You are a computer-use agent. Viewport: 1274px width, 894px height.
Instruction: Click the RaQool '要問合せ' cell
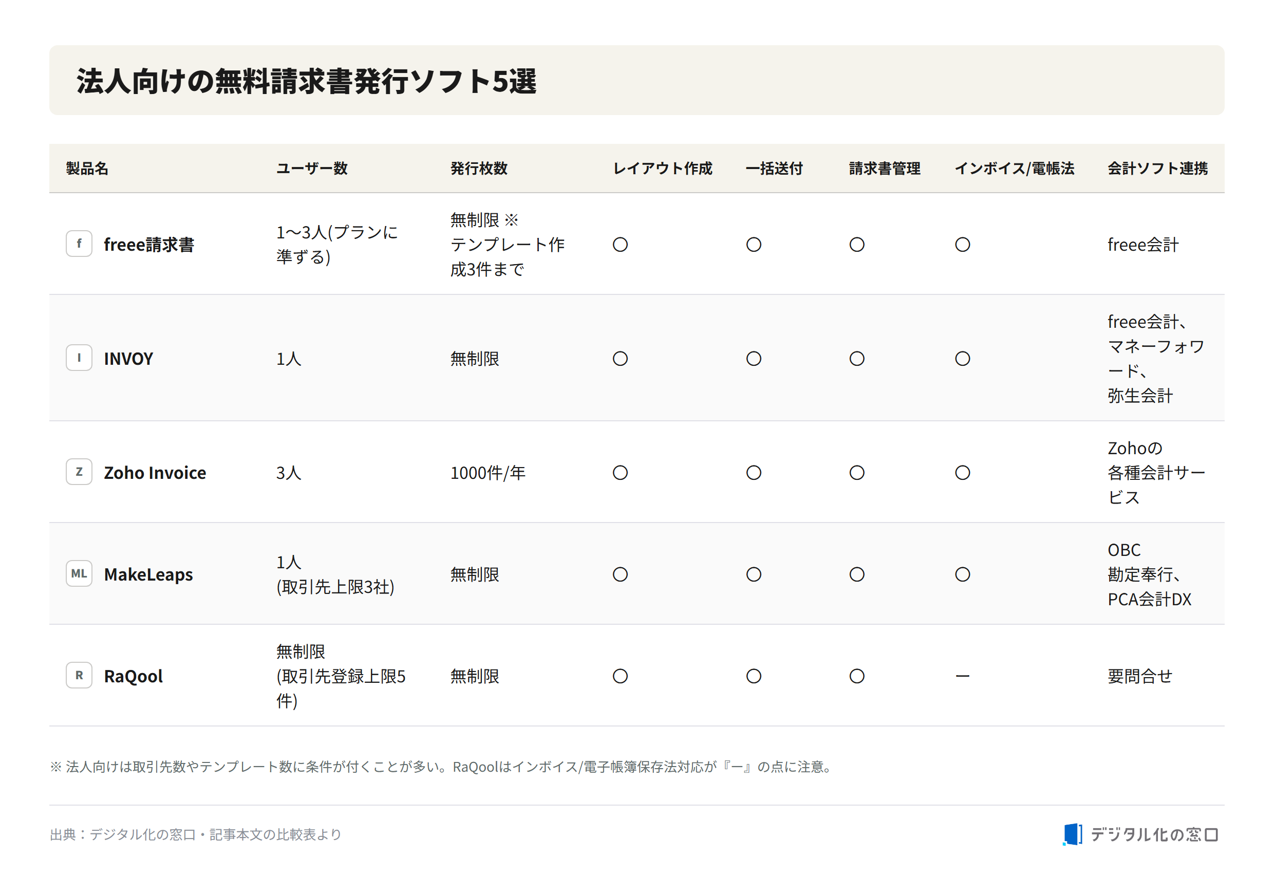pos(1140,677)
